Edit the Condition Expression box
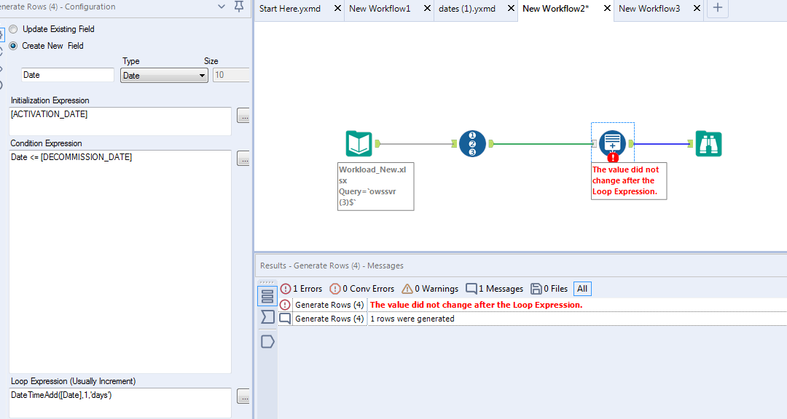The height and width of the screenshot is (419, 787). [120, 262]
